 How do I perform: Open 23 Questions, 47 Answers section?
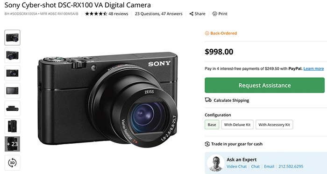(158, 14)
